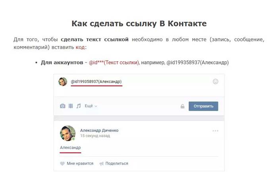Toggle the post privacy lock icon

pos(182,106)
